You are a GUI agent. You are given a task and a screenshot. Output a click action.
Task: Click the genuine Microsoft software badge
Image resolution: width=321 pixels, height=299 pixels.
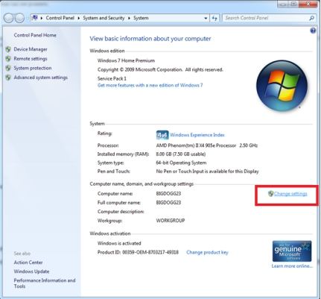pyautogui.click(x=292, y=251)
